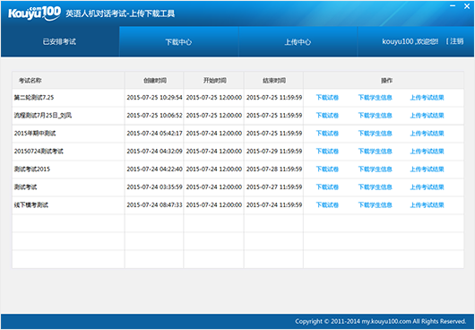The image size is (475, 330).
Task: Click creation time 2015-07-25 10:29:54
Action: (x=154, y=98)
